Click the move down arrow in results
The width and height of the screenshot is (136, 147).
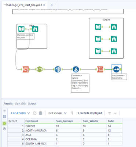pyautogui.click(x=115, y=113)
